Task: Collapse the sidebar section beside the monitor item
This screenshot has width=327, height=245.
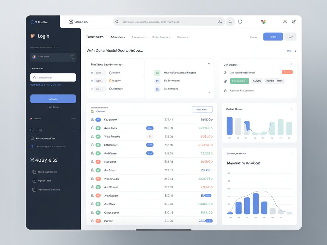Action: point(75,130)
